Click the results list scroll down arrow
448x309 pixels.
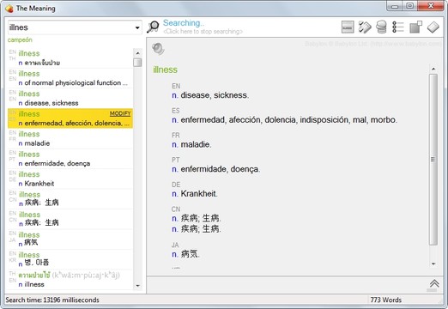[x=137, y=286]
